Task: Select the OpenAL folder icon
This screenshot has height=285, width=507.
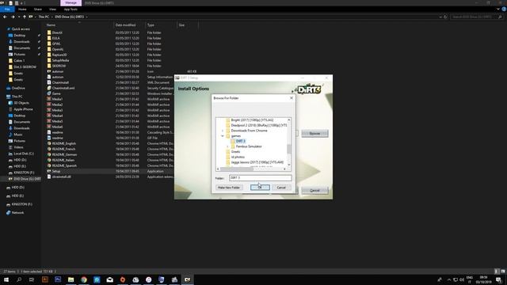Action: (x=49, y=49)
